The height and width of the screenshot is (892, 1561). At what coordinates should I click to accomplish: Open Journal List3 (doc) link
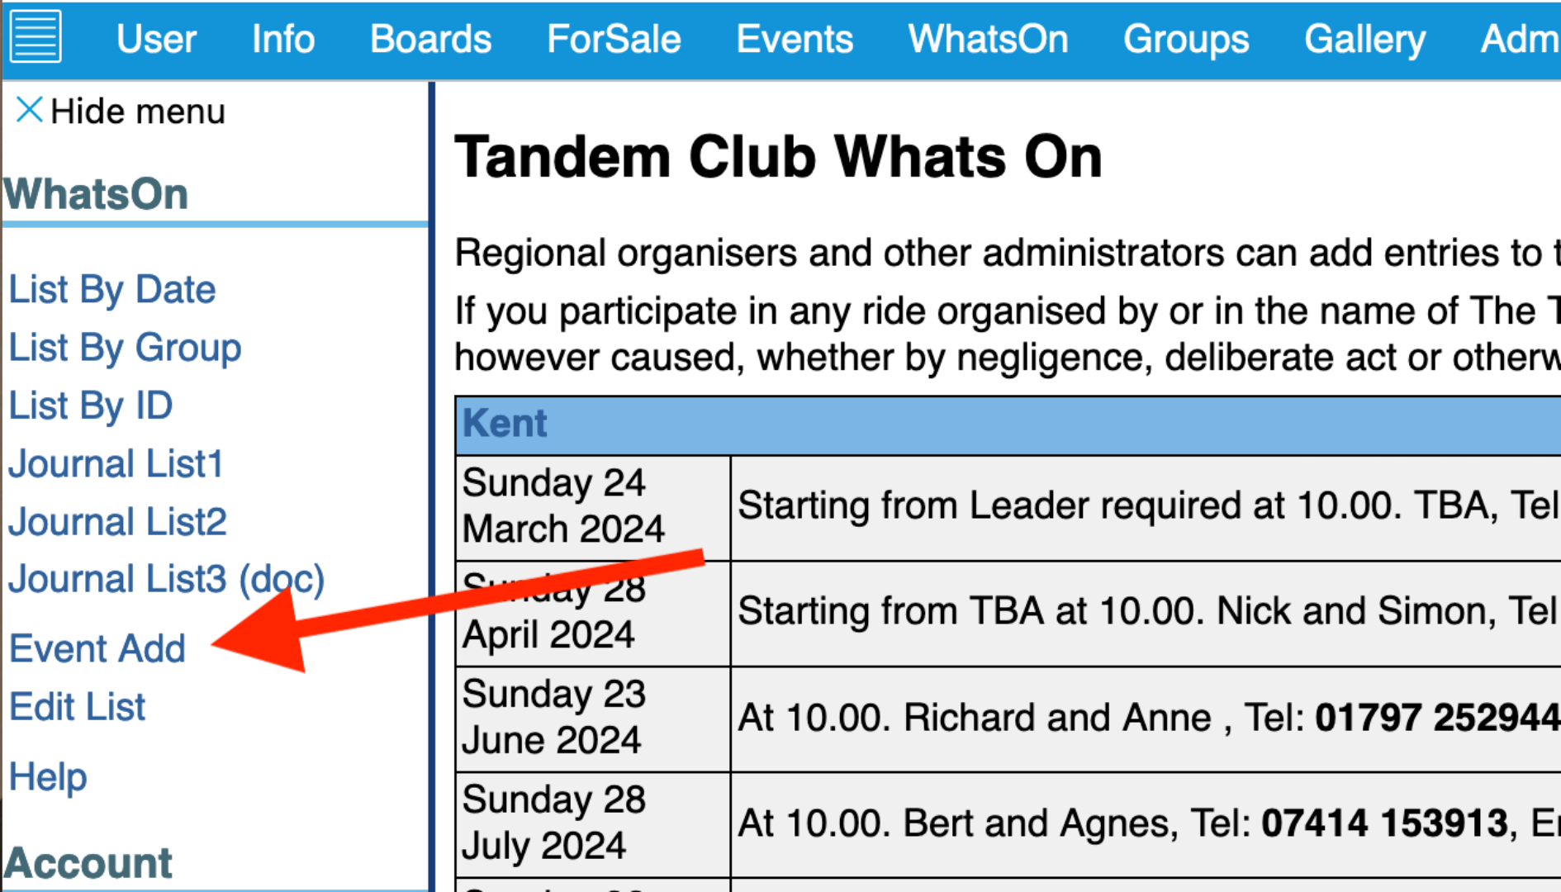(167, 579)
